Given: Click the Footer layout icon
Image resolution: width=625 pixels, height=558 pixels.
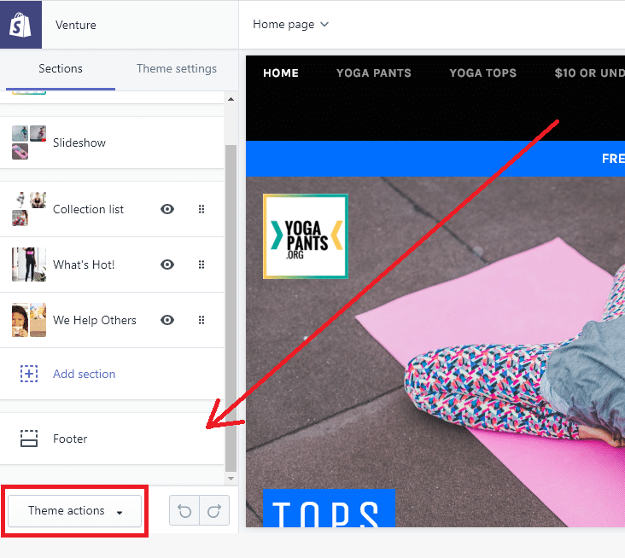Looking at the screenshot, I should tap(29, 439).
